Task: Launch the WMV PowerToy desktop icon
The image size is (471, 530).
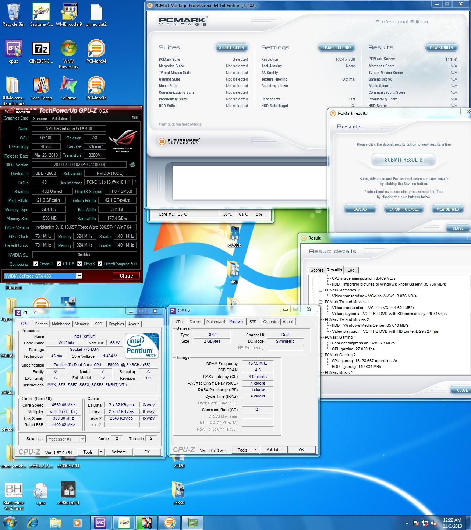Action: [x=69, y=54]
